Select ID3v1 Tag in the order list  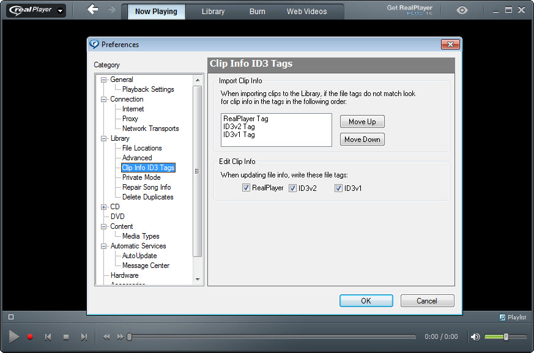click(x=239, y=135)
